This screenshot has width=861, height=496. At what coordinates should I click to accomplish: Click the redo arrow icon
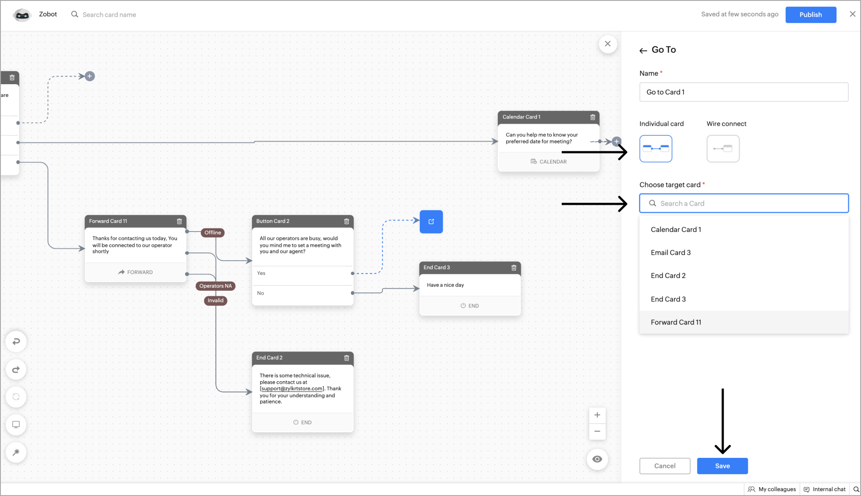click(16, 370)
